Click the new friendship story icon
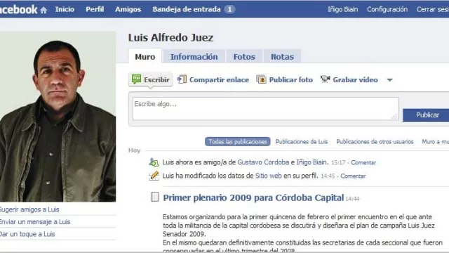 pyautogui.click(x=154, y=162)
